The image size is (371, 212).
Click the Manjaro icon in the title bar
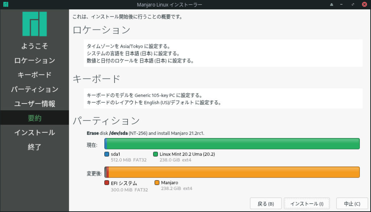[x=5, y=4]
